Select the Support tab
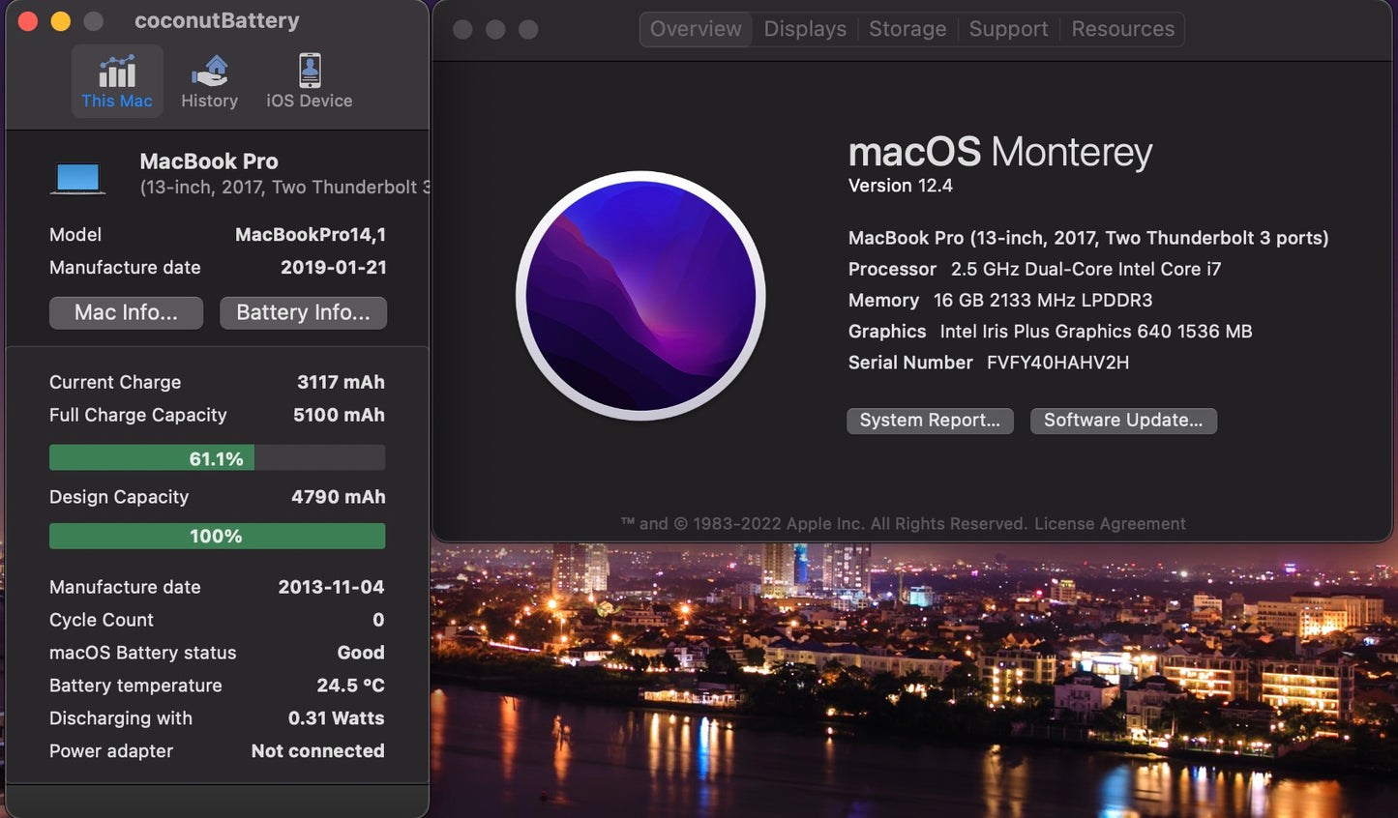 pos(1008,28)
